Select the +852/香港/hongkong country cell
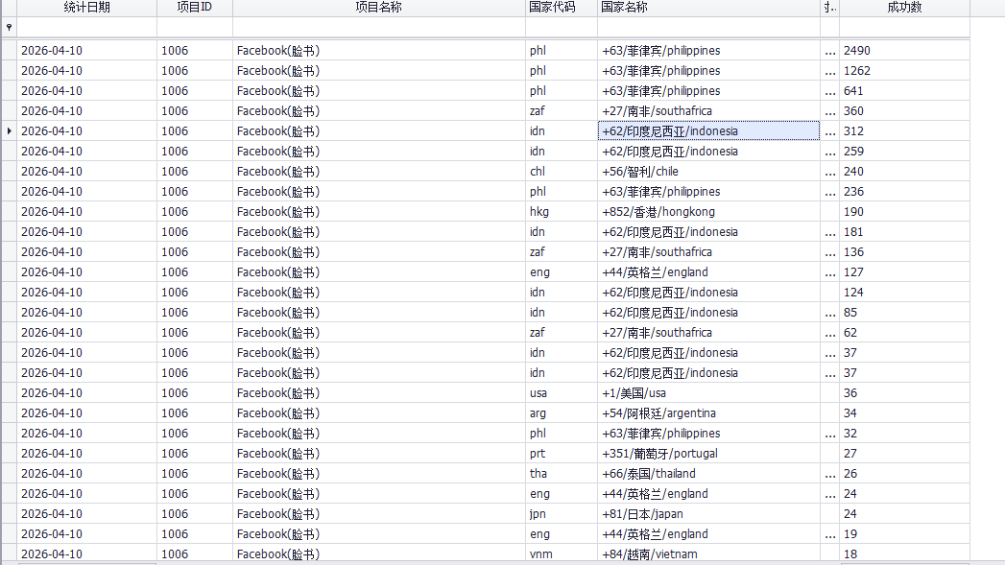The width and height of the screenshot is (1005, 565). (709, 211)
